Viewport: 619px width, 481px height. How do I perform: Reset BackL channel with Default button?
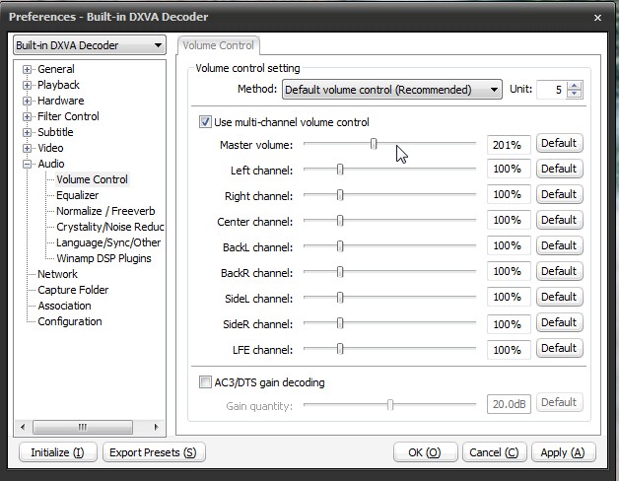click(x=559, y=246)
